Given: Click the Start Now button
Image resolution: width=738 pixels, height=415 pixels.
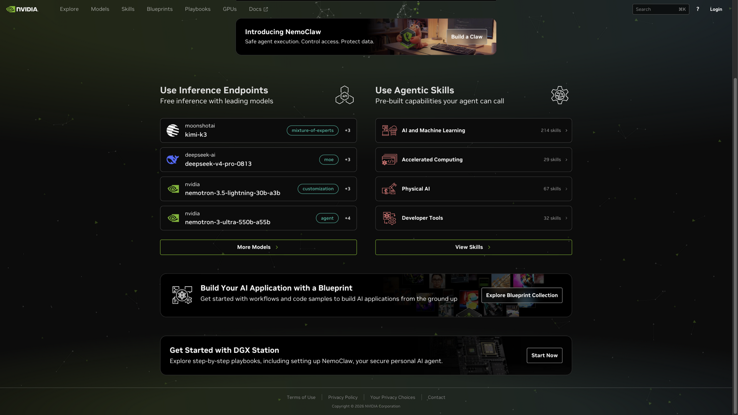Looking at the screenshot, I should 544,355.
